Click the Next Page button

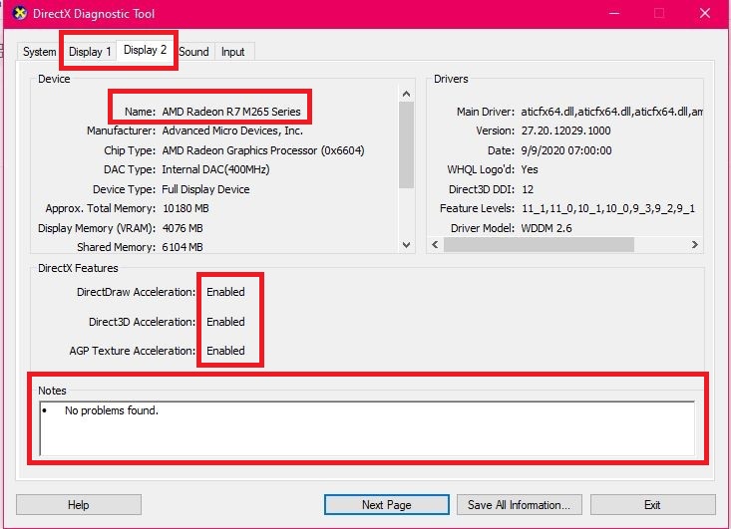[387, 505]
